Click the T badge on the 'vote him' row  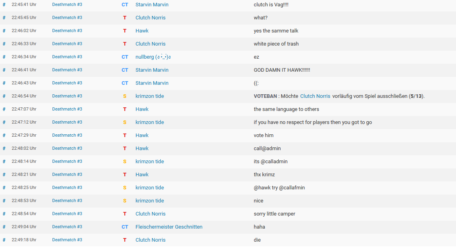point(125,135)
